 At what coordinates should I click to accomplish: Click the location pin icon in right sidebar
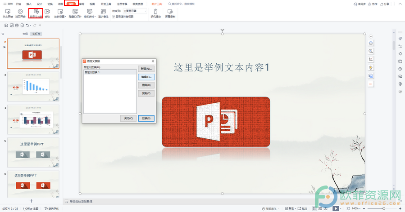tap(400, 84)
